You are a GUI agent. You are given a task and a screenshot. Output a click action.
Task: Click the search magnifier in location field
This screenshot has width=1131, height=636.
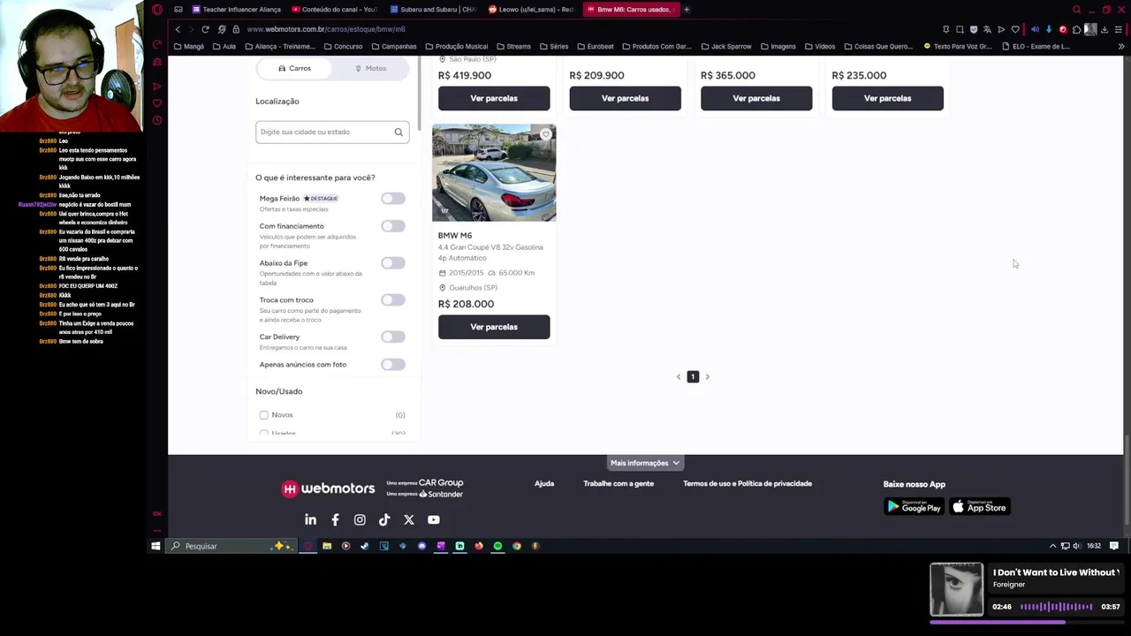(399, 132)
